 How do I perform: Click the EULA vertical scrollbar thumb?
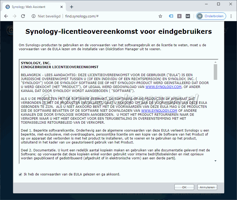coord(215,72)
